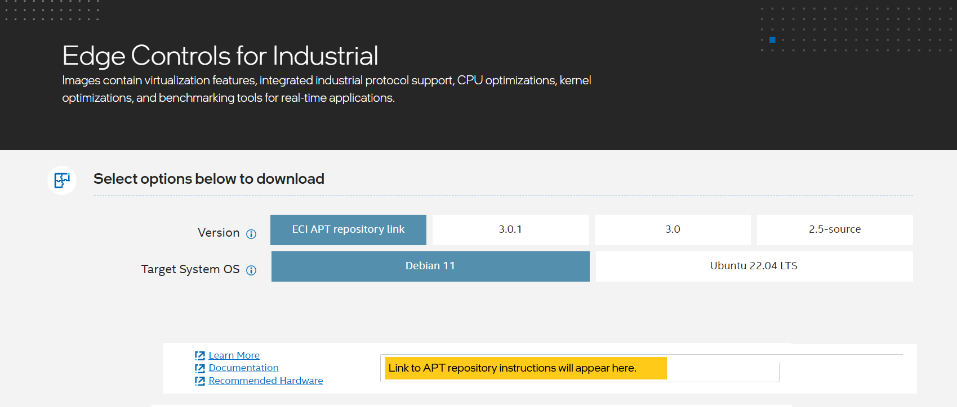Choose the 2.5-source version

[835, 230]
